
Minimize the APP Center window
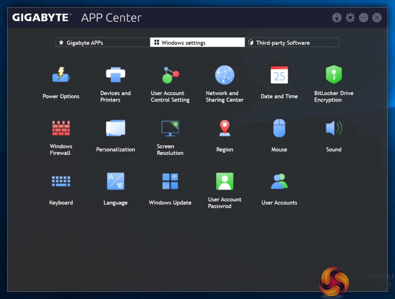coord(363,18)
